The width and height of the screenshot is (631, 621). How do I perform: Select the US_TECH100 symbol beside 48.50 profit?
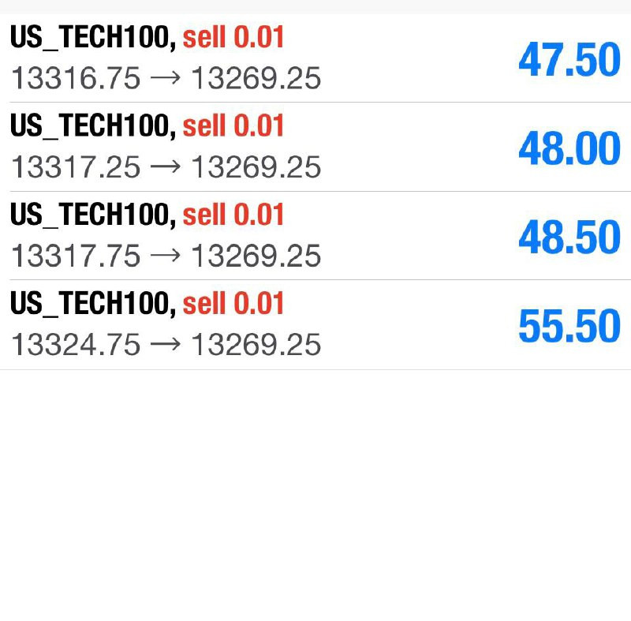pos(93,215)
